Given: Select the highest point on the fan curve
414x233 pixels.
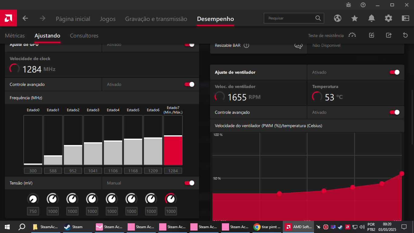Looking at the screenshot, I should click(x=402, y=174).
